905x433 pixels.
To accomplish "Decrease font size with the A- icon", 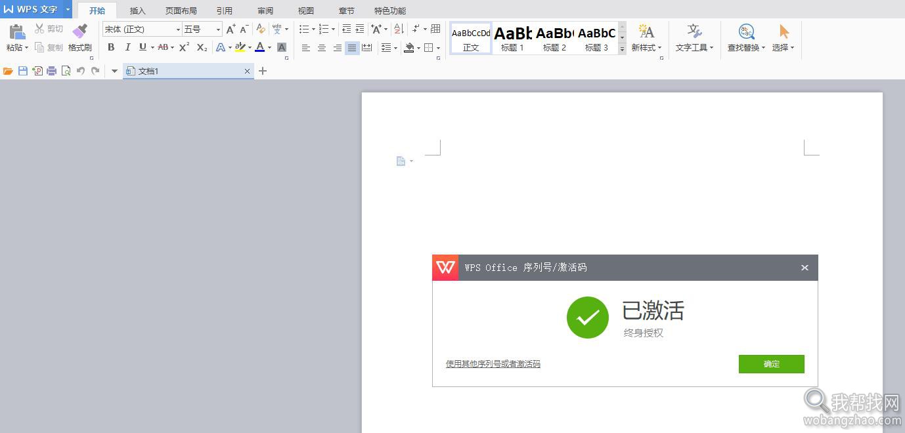I will pyautogui.click(x=244, y=29).
